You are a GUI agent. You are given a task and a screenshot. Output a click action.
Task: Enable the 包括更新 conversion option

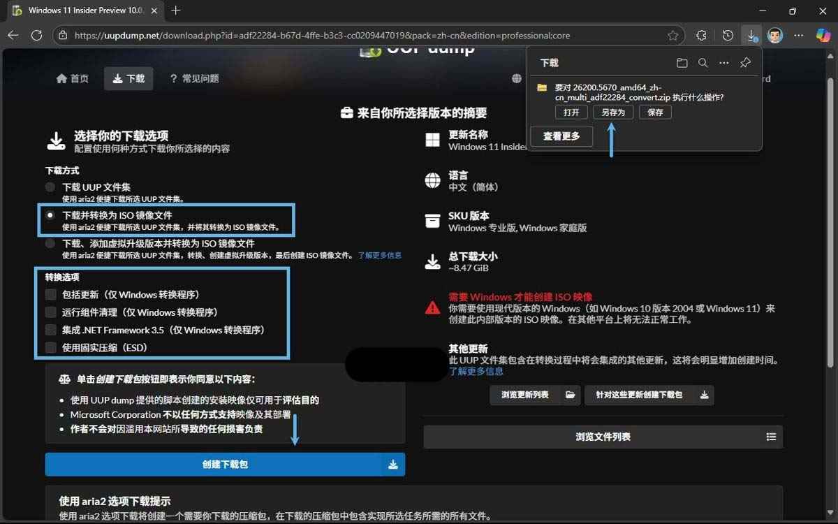50,294
